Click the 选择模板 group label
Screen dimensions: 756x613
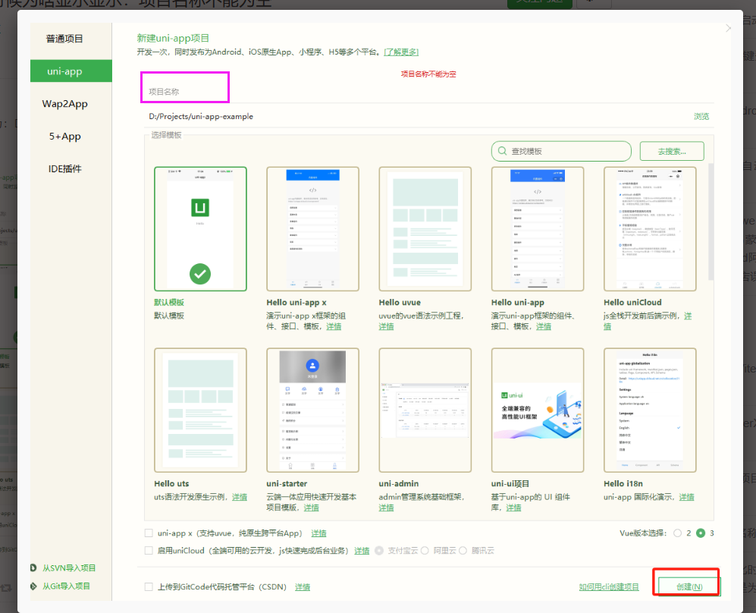[166, 135]
